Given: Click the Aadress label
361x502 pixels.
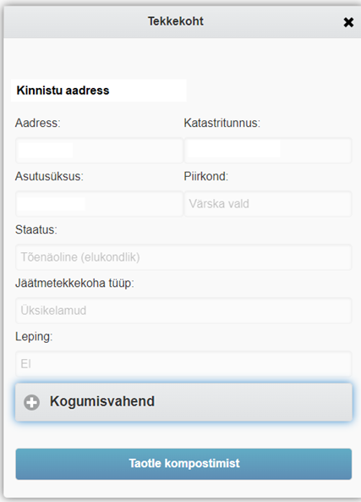Looking at the screenshot, I should [x=38, y=123].
